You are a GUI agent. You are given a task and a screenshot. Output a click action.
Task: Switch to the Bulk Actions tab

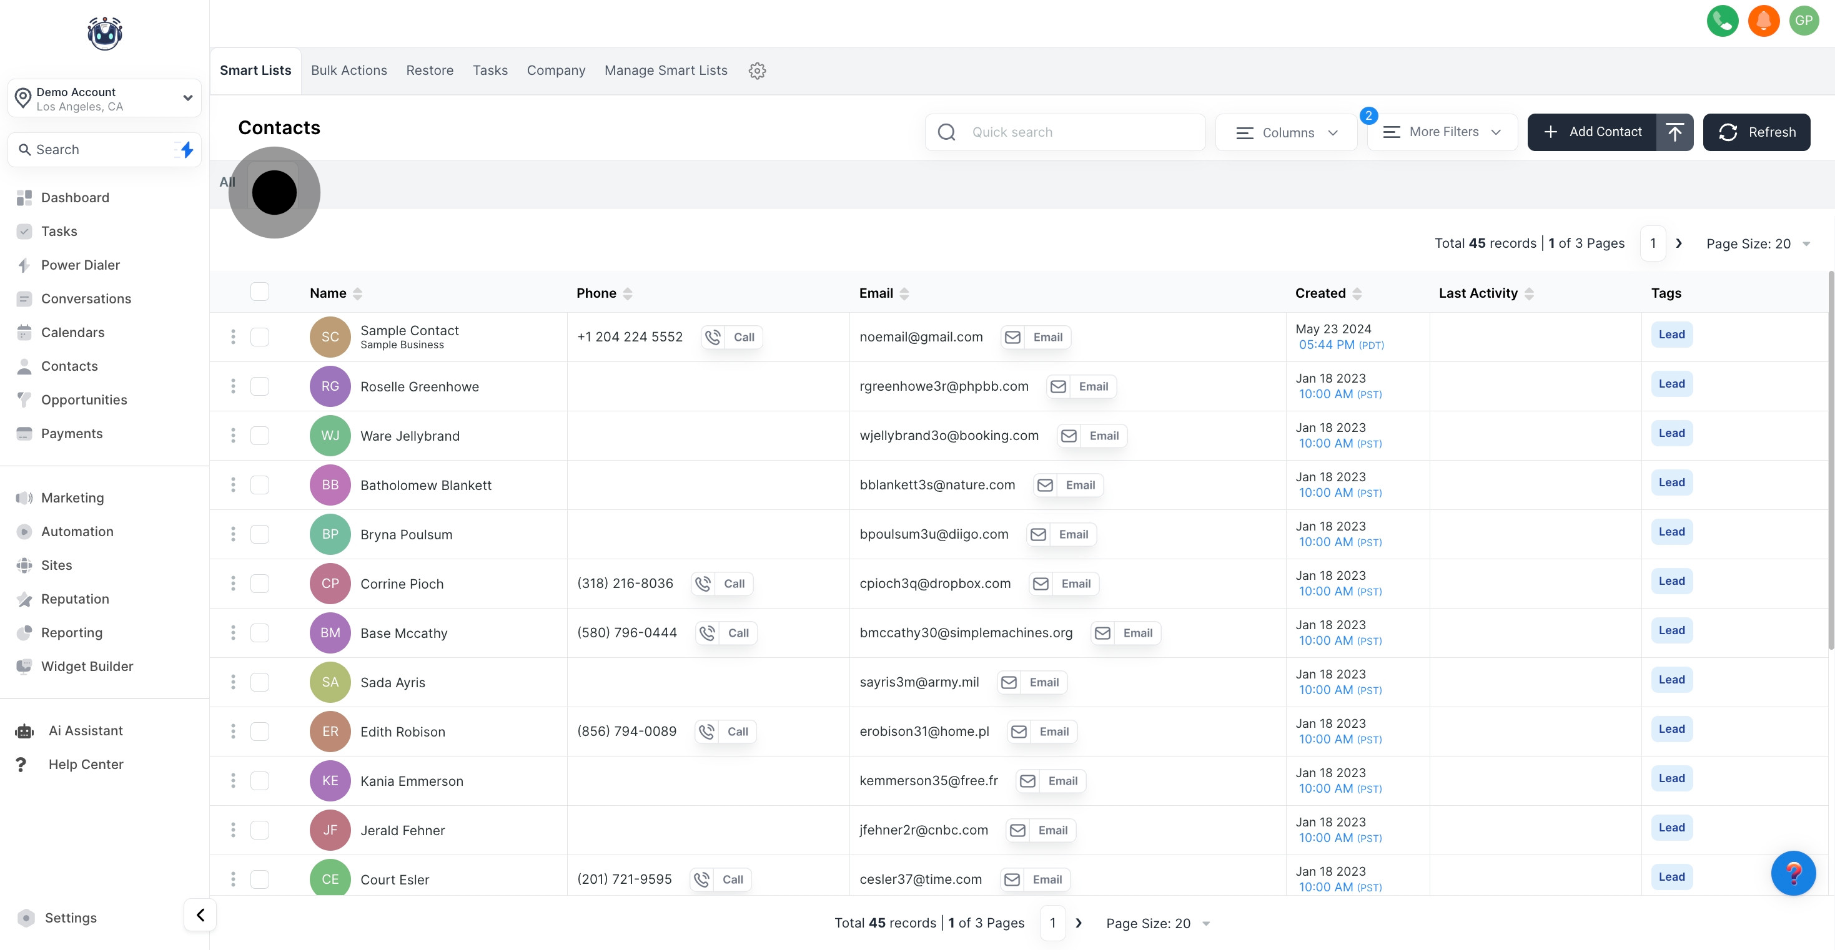click(x=349, y=71)
